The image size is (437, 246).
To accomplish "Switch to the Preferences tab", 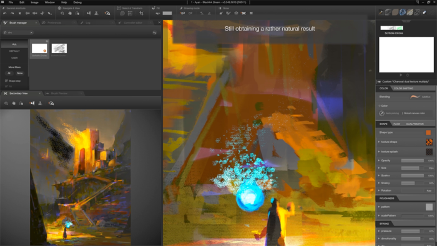I will pos(54,22).
